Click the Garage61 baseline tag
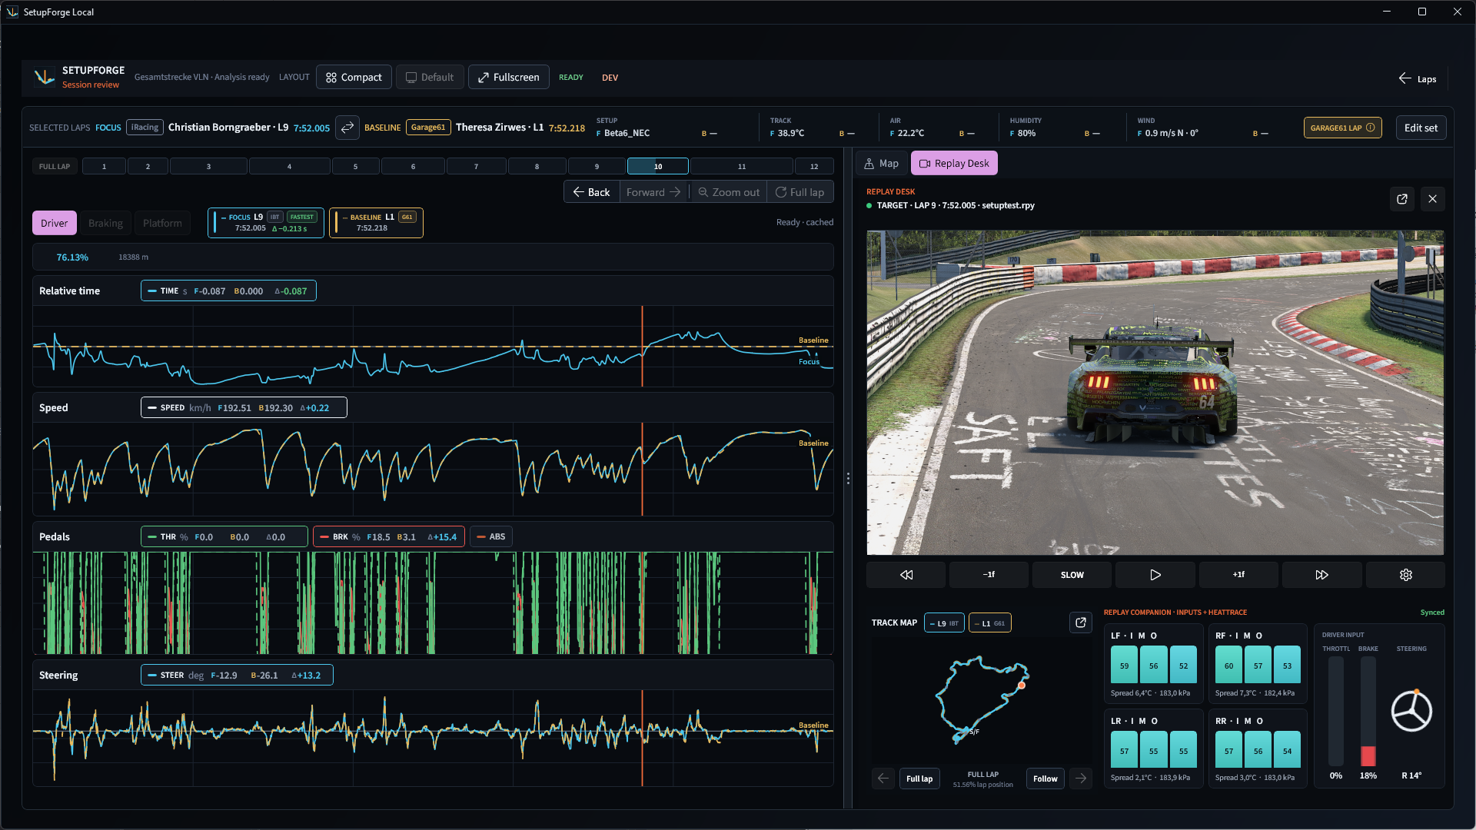This screenshot has width=1476, height=830. (428, 128)
